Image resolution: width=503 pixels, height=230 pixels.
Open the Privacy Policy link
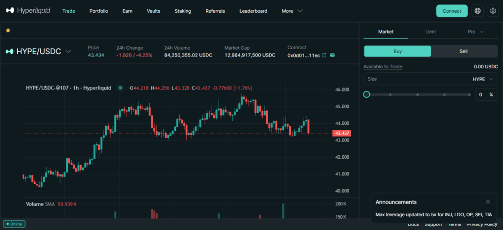coord(482,224)
